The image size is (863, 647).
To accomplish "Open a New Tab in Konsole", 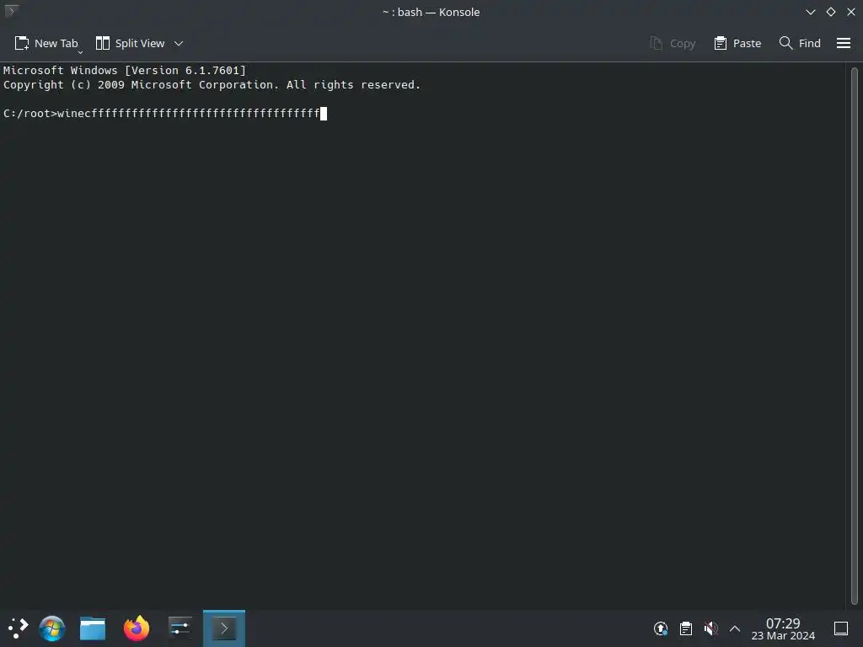I will (46, 44).
